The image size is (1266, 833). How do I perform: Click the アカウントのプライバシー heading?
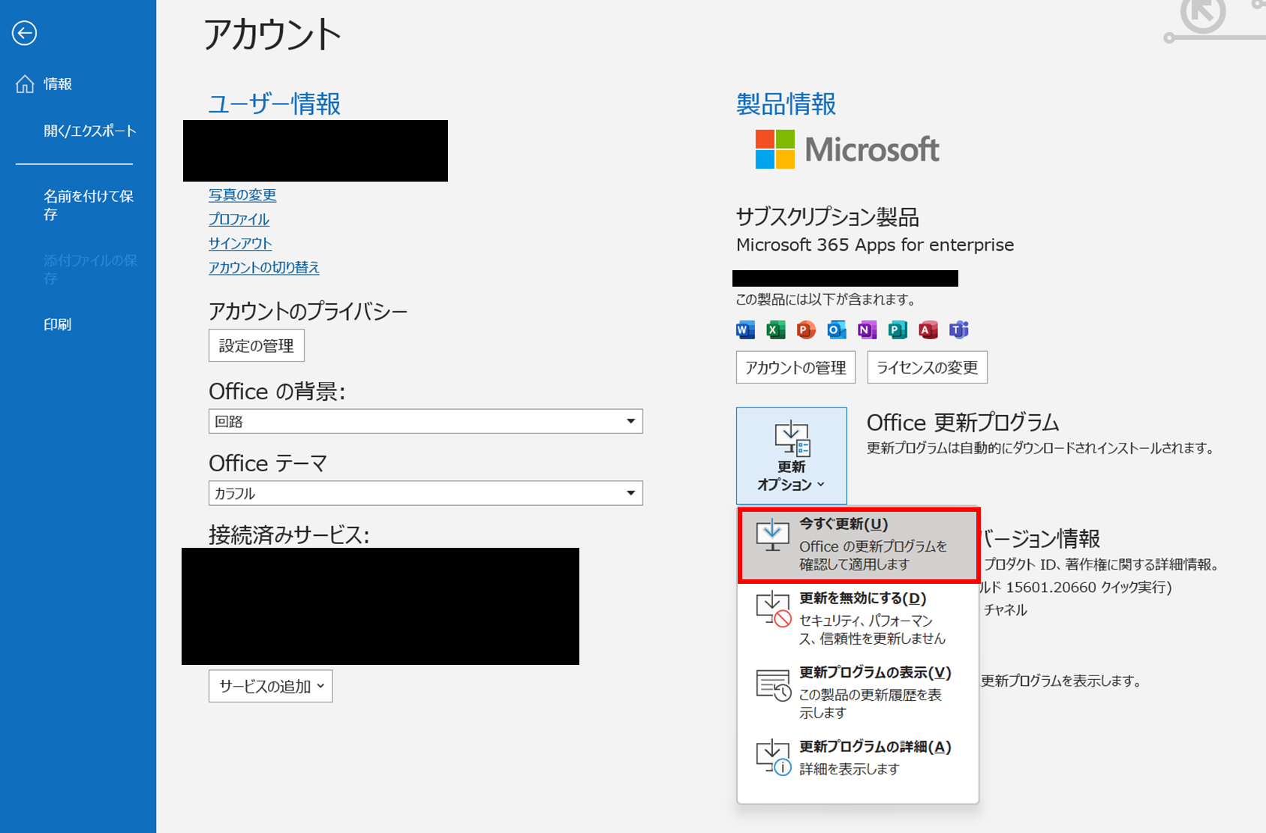[308, 311]
